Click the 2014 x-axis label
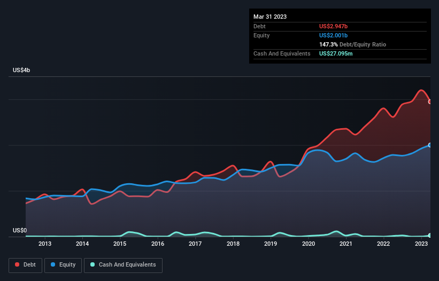439x281 pixels. (82, 244)
